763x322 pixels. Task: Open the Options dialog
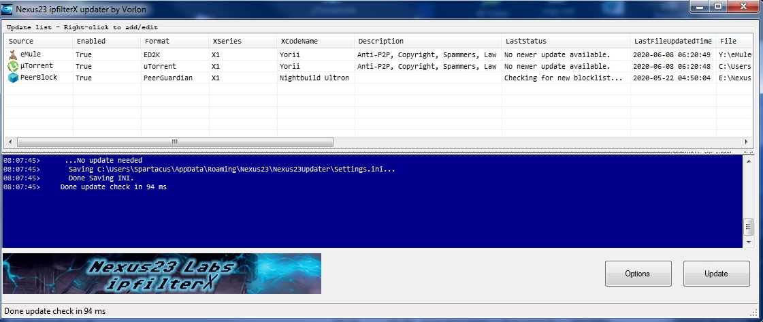638,274
